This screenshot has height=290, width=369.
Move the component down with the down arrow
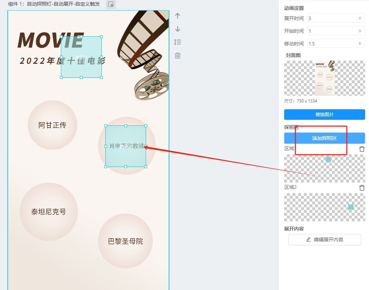177,29
